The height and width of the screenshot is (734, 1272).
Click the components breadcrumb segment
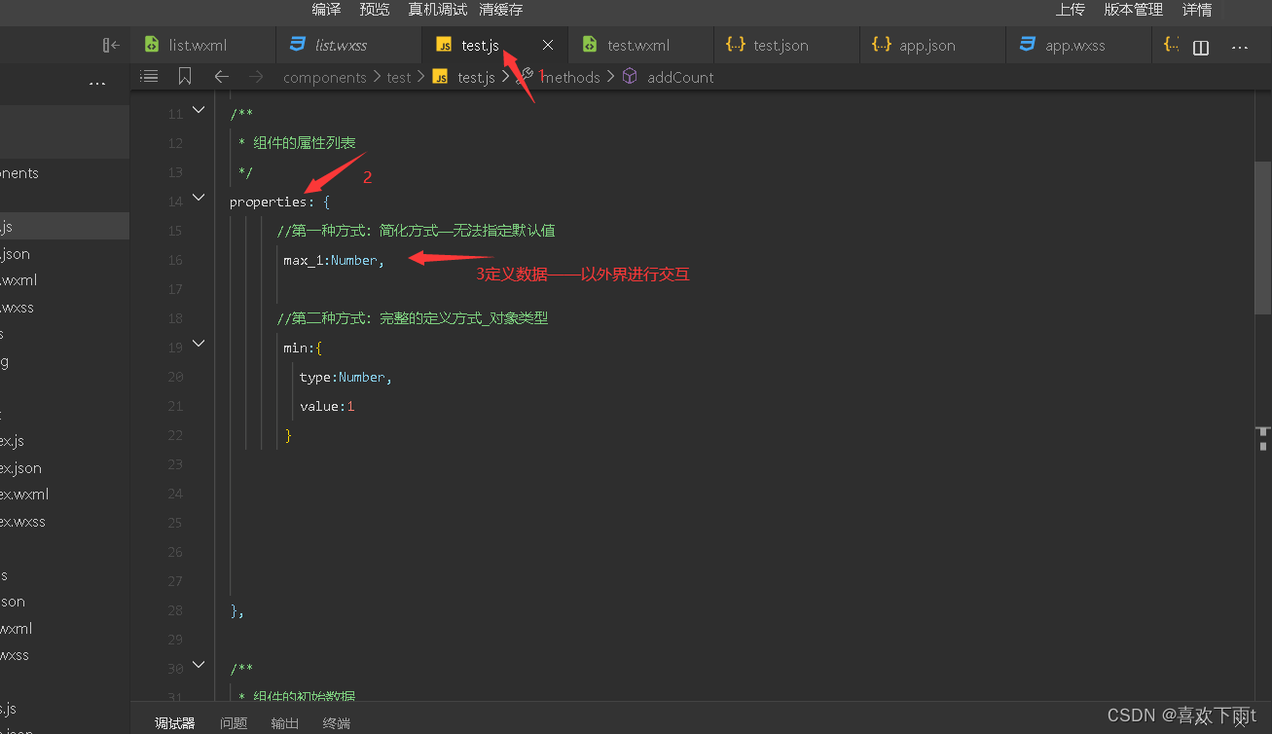coord(325,77)
